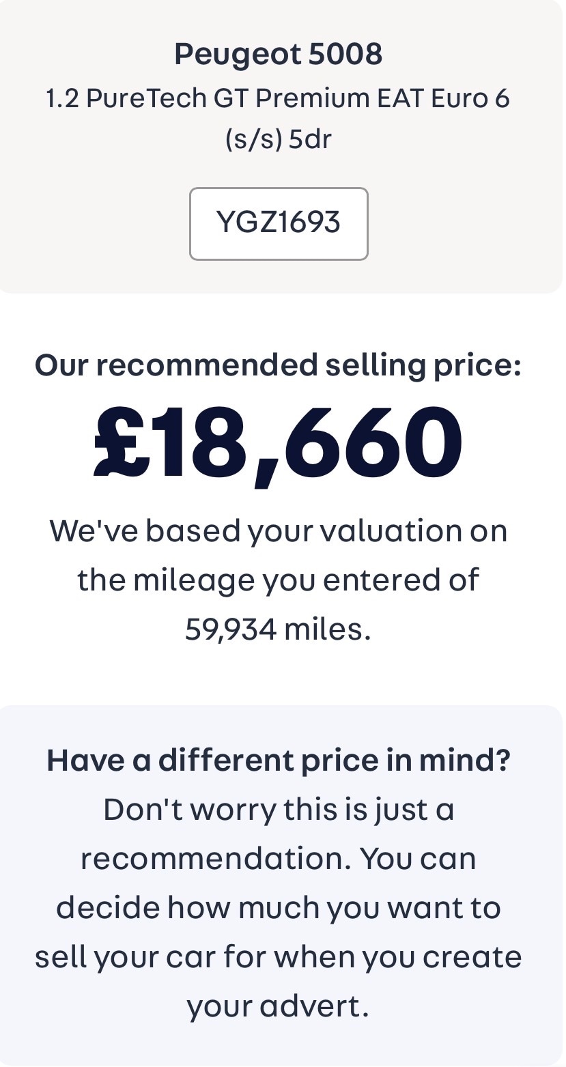Click the YGZ1693 registration plate box
The height and width of the screenshot is (1067, 566).
(x=278, y=223)
